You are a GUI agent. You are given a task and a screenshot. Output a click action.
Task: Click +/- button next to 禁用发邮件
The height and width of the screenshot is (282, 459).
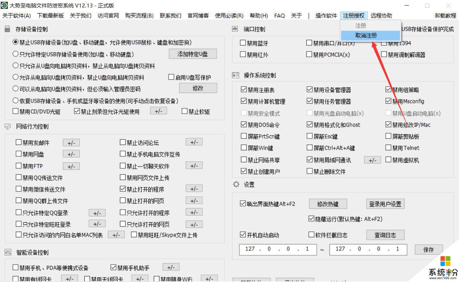[71, 143]
